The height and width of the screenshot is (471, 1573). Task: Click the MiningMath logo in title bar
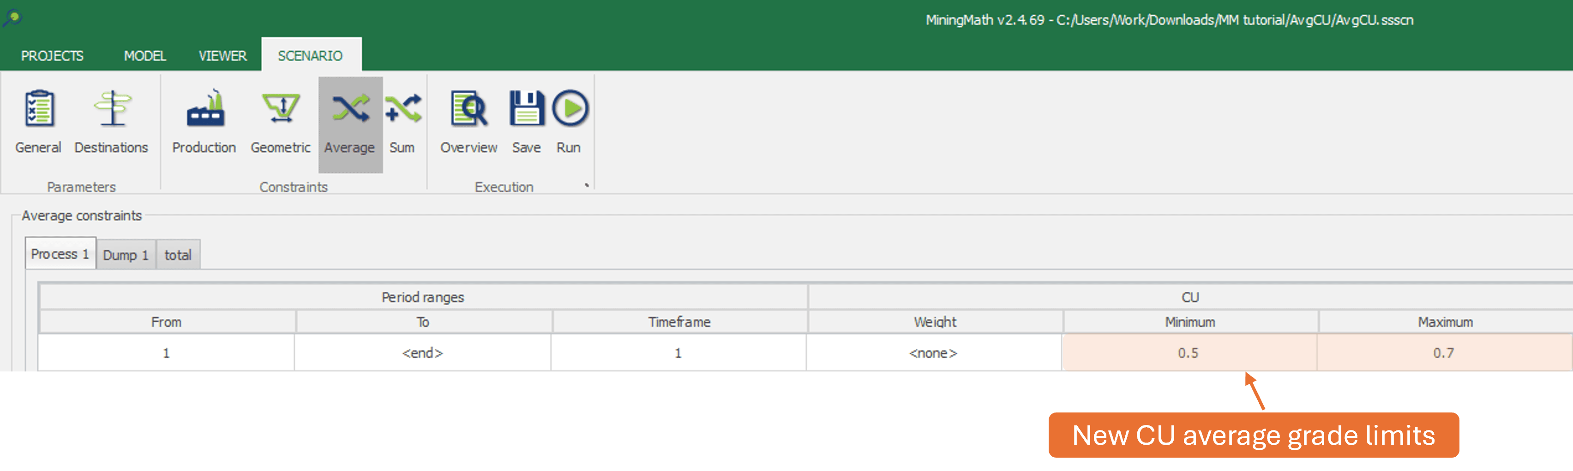click(12, 18)
